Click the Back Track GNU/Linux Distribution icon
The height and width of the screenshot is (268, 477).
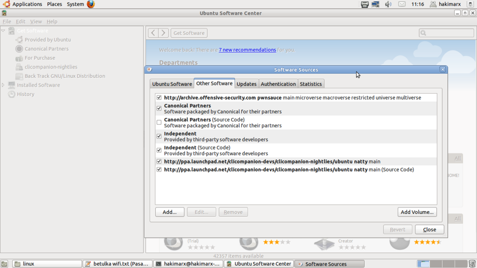tap(19, 76)
